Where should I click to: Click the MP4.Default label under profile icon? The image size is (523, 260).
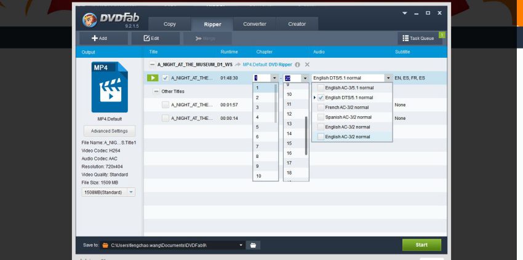tap(110, 119)
